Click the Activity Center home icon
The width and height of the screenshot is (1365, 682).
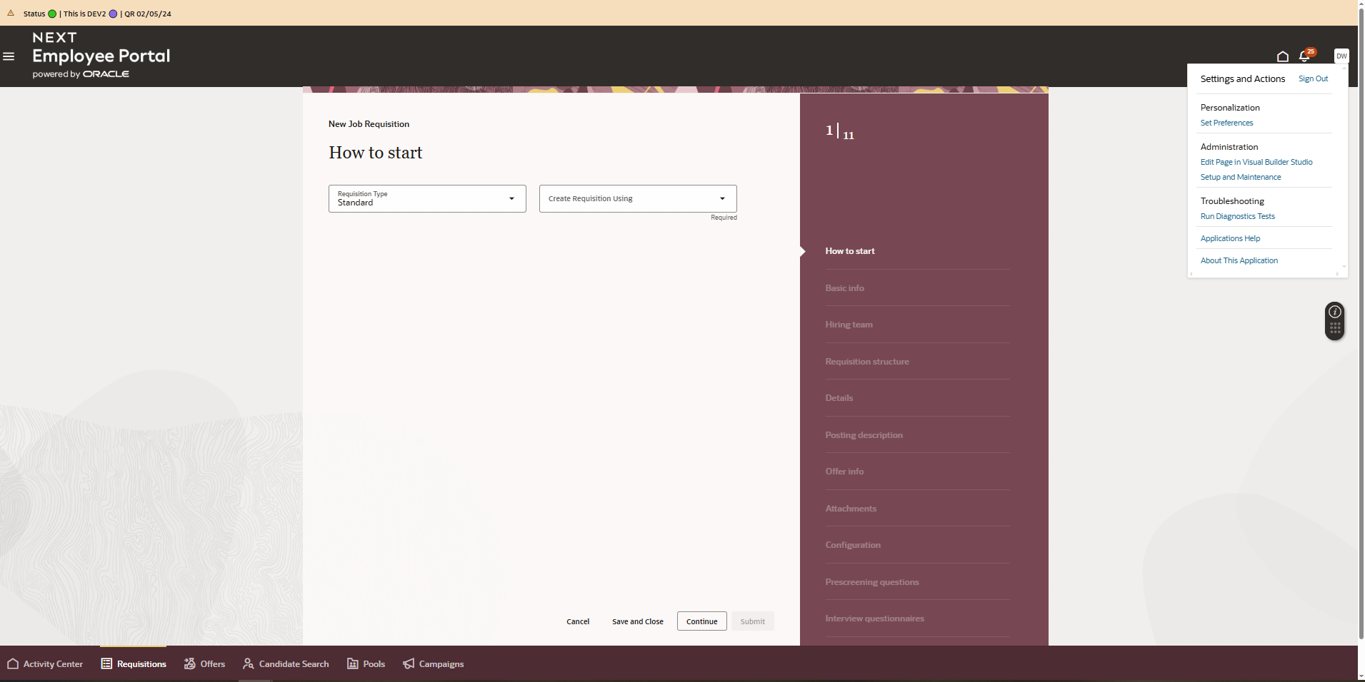12,664
